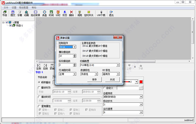
Task: Click the red 删除 delete icon
Action: pos(71,13)
